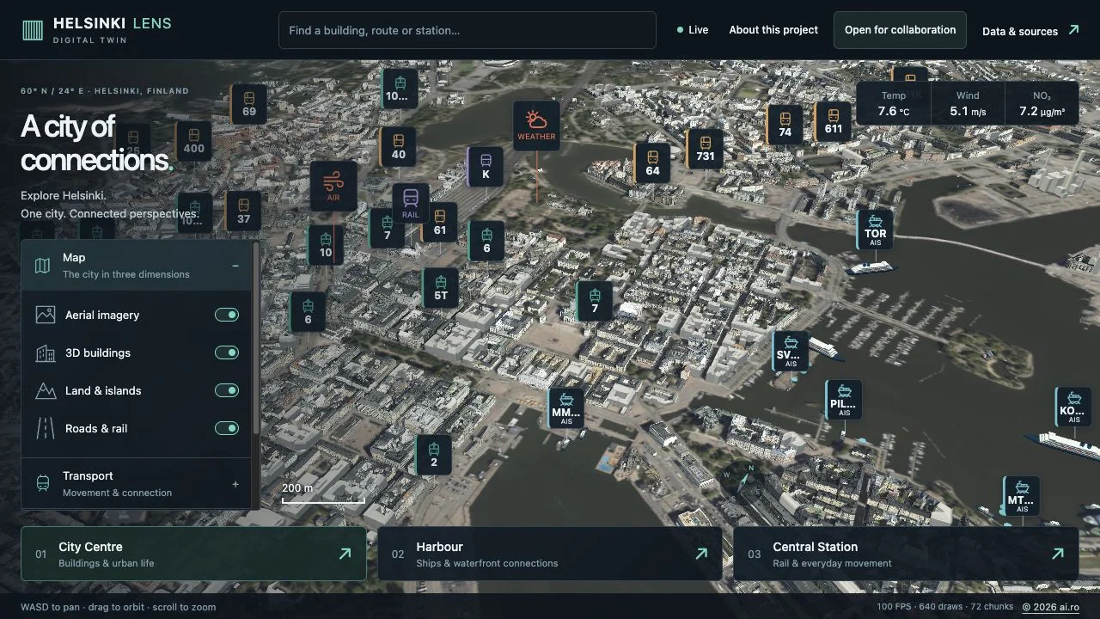Disable the 3D buildings layer

click(227, 352)
